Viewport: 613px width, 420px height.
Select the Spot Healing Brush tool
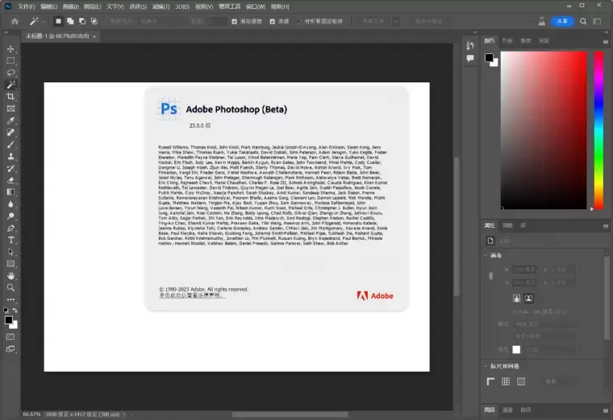click(x=10, y=132)
